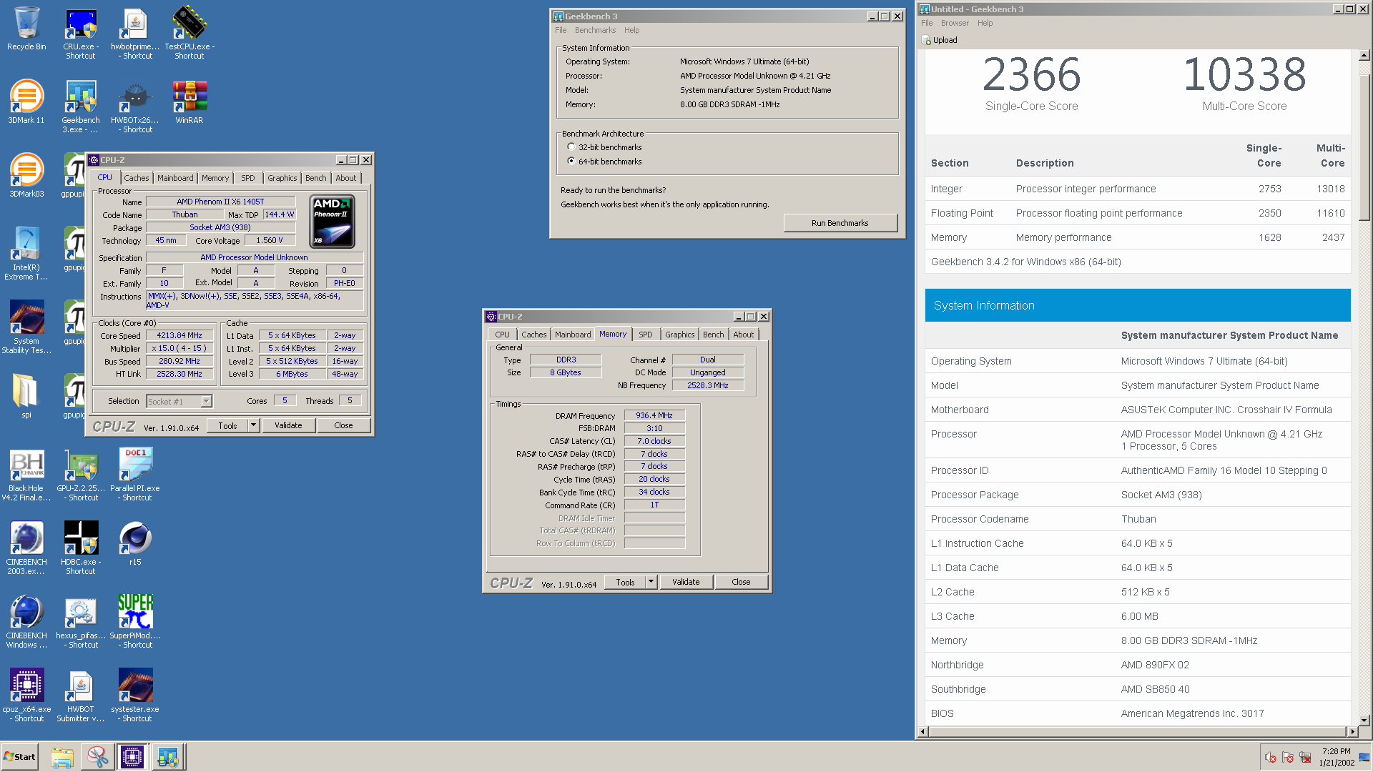Screen dimensions: 1373x772
Task: Launch the Parallel PI.exe shortcut
Action: 135,475
